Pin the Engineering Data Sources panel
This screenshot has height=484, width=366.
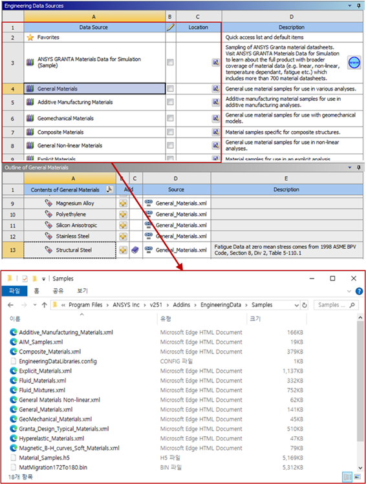tap(359, 6)
